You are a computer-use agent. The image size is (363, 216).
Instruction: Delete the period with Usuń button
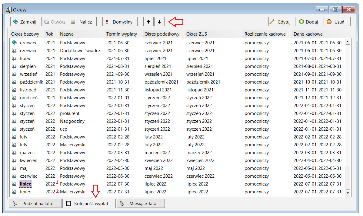click(337, 22)
